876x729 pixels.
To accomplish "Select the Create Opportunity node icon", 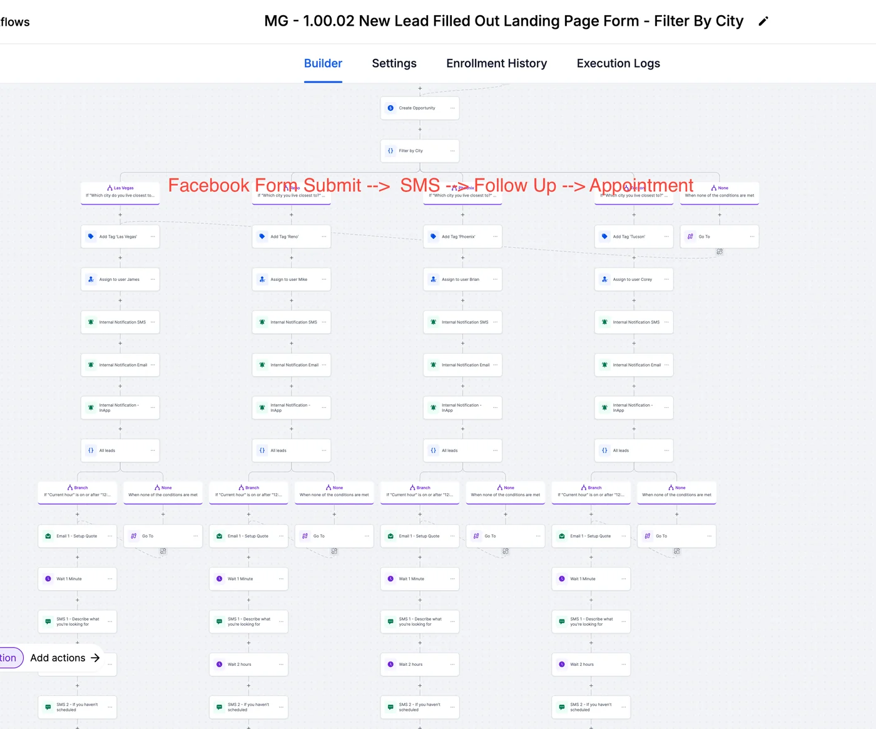I will 390,108.
